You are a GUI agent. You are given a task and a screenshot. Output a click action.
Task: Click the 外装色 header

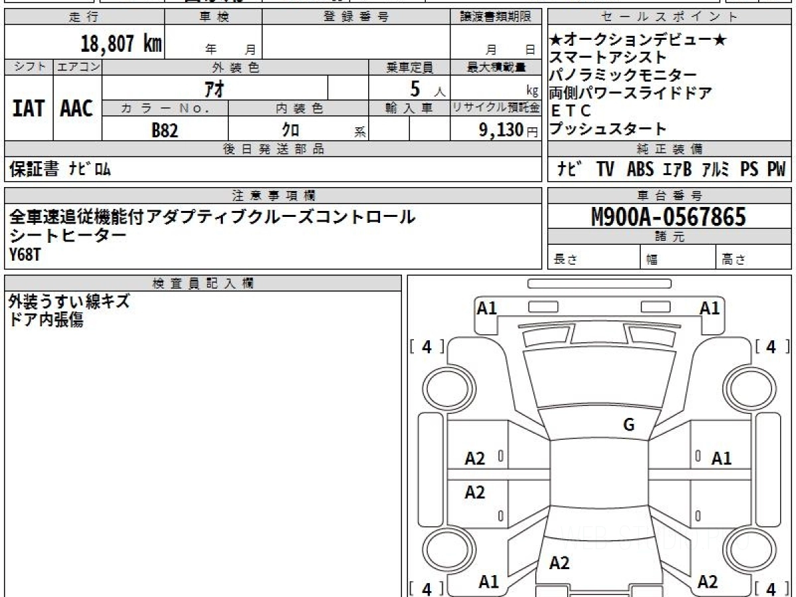point(235,67)
